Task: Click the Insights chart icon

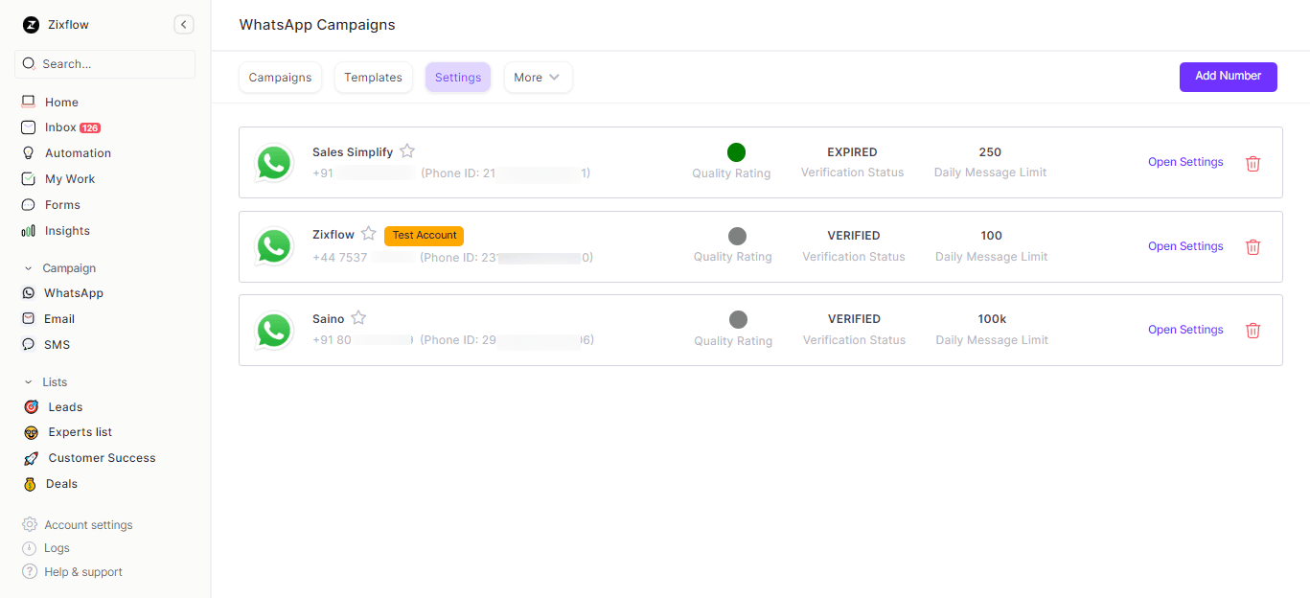Action: click(x=28, y=231)
